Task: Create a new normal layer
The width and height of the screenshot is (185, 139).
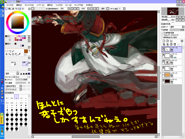Action: tap(164, 41)
